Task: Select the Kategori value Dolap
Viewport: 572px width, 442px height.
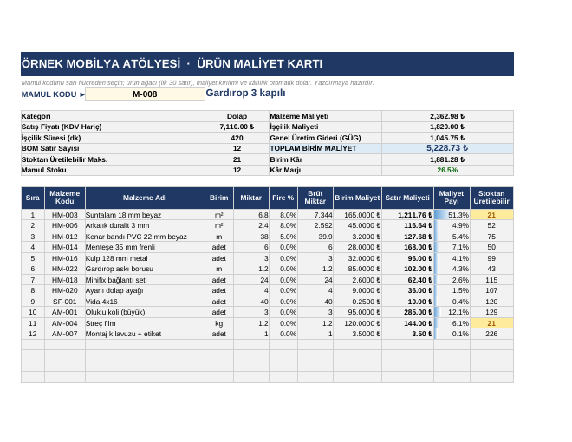Action: coord(237,116)
